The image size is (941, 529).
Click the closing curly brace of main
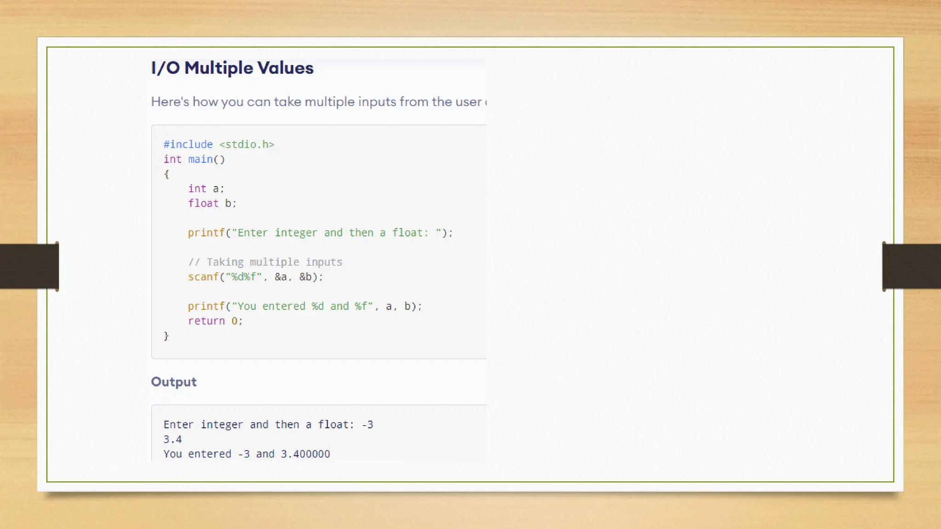coord(166,336)
